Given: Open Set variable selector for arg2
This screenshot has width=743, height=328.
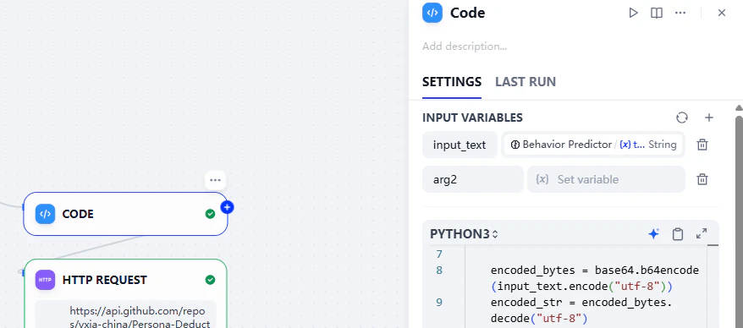Looking at the screenshot, I should pos(606,179).
